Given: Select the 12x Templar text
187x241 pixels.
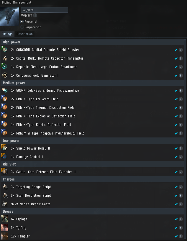Looking at the screenshot, I should coord(20,236).
